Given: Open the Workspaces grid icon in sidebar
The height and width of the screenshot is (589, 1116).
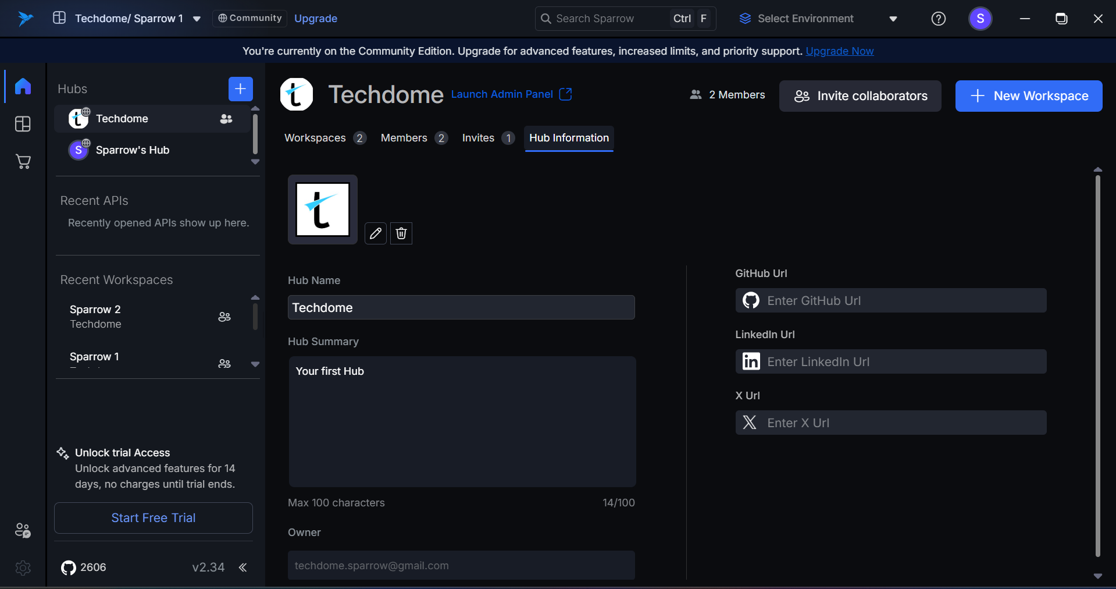Looking at the screenshot, I should 23,124.
